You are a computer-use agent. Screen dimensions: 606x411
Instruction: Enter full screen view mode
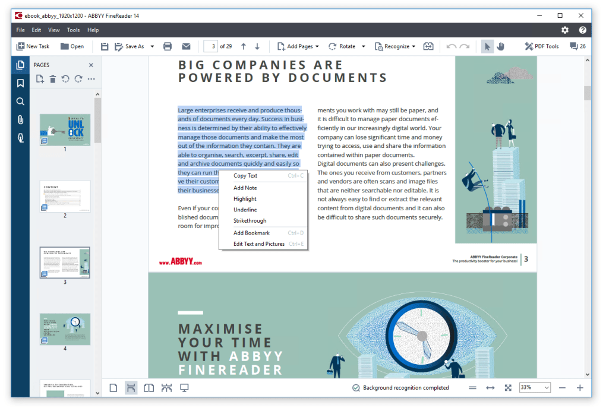point(184,388)
